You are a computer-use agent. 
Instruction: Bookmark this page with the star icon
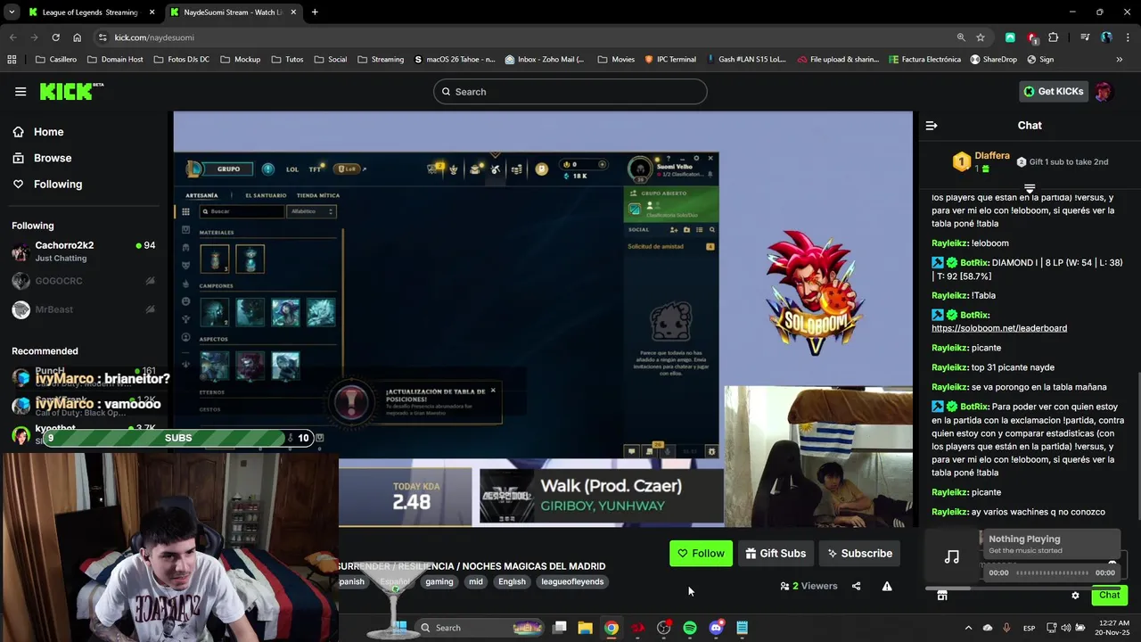[981, 37]
